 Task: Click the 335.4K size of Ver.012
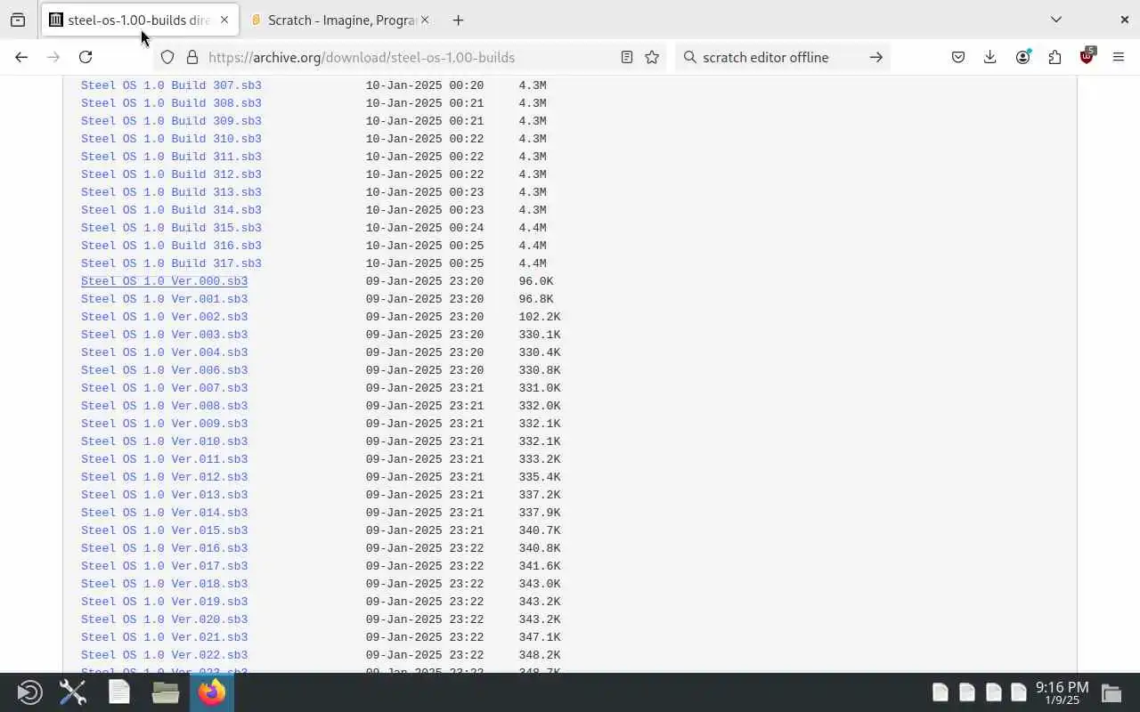(540, 477)
